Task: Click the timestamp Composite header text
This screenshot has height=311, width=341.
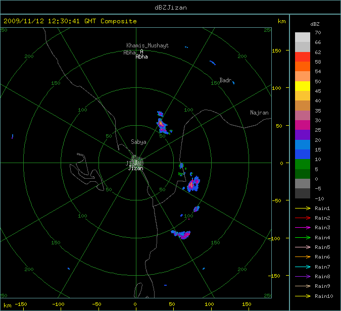Action: 70,21
